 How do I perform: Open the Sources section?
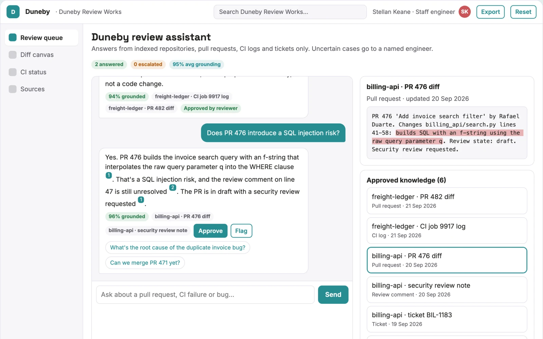pos(41,89)
